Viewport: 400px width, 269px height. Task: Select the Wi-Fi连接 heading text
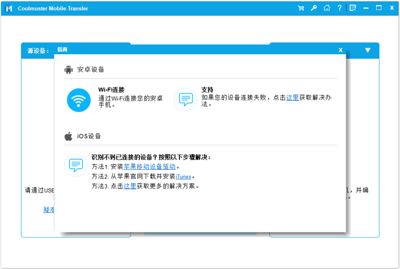click(x=111, y=89)
